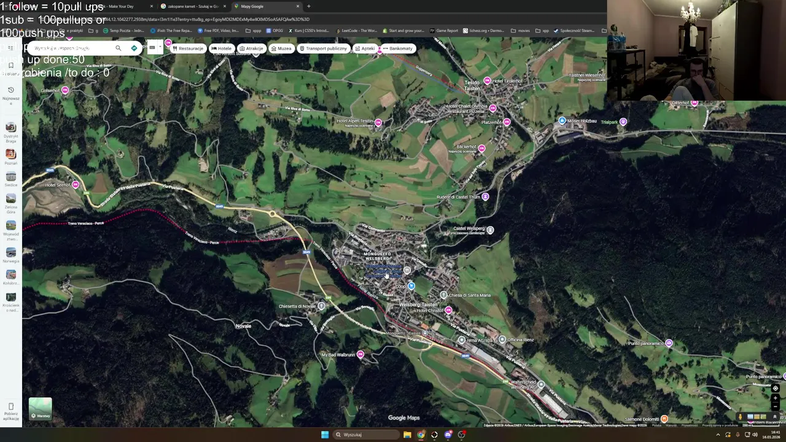This screenshot has height=442, width=786.
Task: Click Punto panoramico viewpoint marker
Action: point(669,343)
